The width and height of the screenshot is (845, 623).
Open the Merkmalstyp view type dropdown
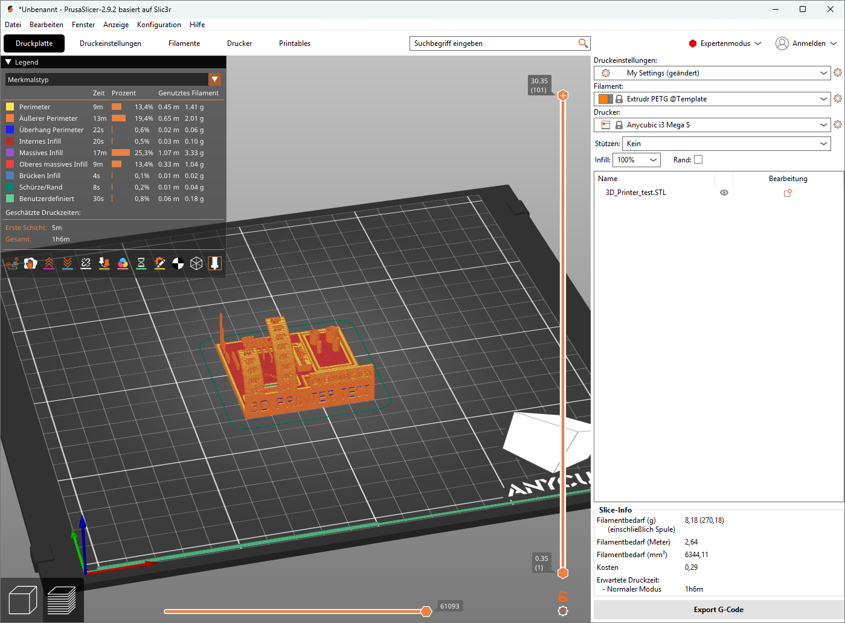pos(214,80)
